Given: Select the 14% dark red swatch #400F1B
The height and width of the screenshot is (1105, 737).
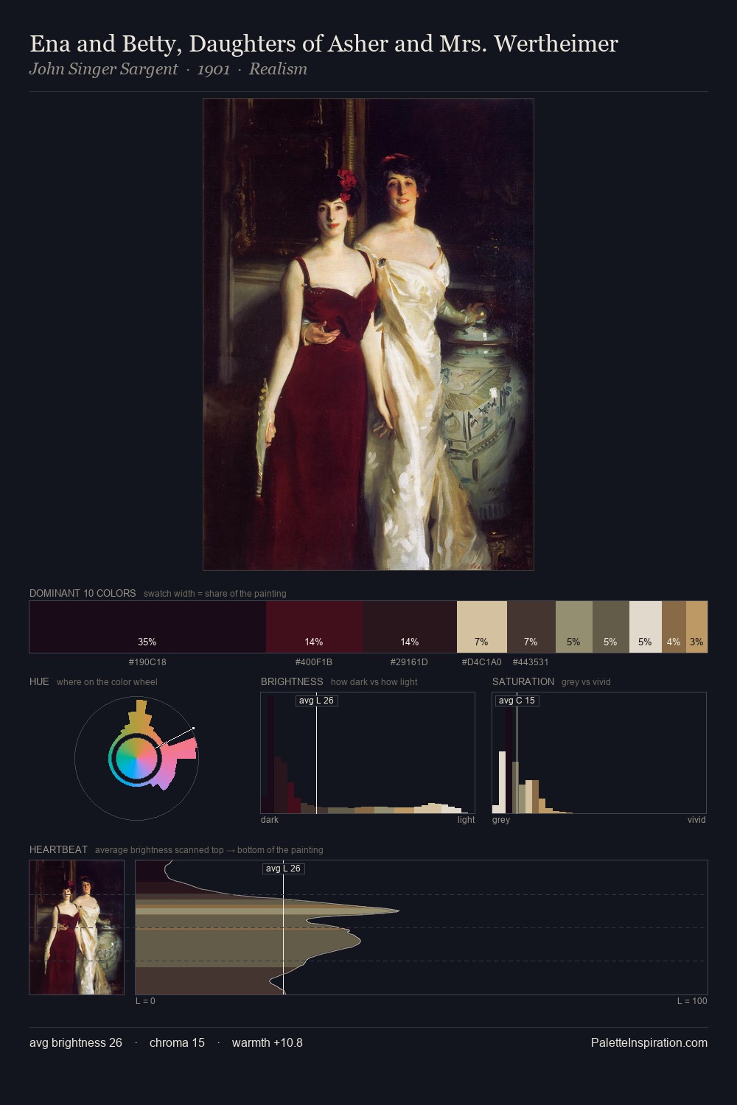Looking at the screenshot, I should [x=314, y=627].
